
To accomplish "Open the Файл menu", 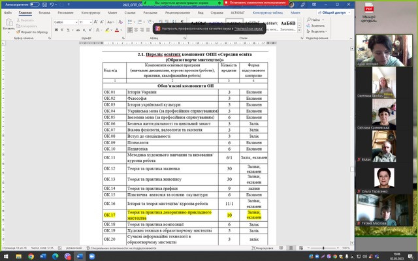I will pyautogui.click(x=8, y=12).
